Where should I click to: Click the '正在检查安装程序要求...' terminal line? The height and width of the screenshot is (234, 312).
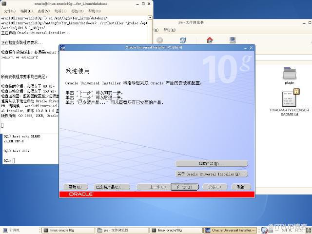22,42
